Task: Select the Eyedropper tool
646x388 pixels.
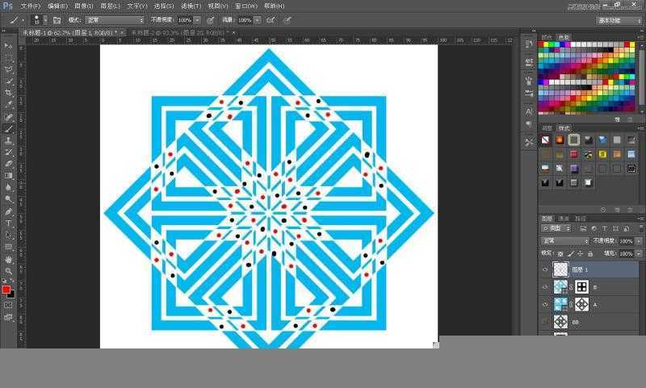Action: click(8, 105)
